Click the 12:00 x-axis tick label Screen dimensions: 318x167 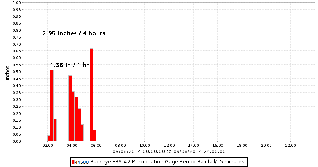[x=169, y=146]
